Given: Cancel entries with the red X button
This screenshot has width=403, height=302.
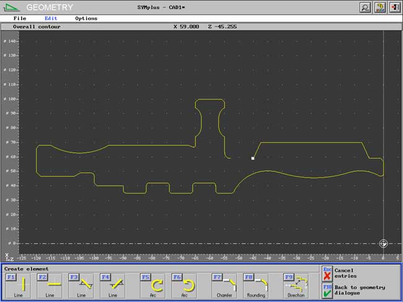Looking at the screenshot, I should pyautogui.click(x=327, y=273).
